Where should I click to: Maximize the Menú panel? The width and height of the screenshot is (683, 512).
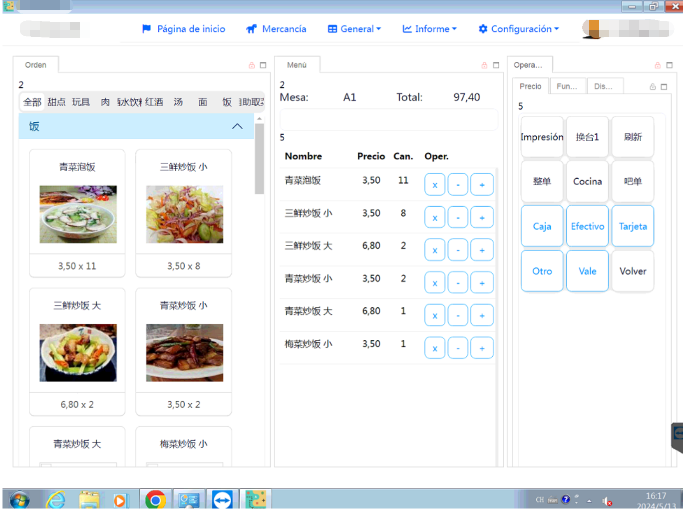(x=496, y=65)
